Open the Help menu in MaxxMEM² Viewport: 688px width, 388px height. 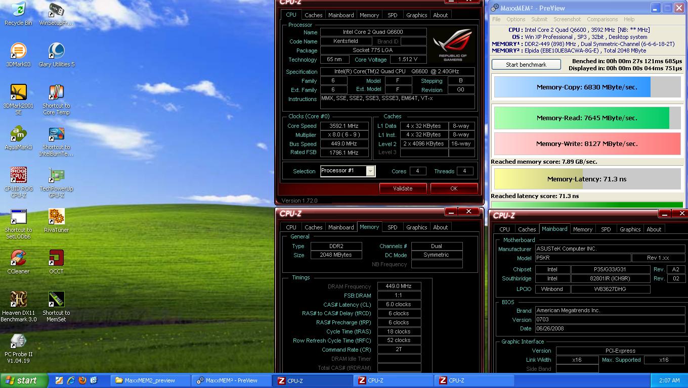tap(629, 19)
